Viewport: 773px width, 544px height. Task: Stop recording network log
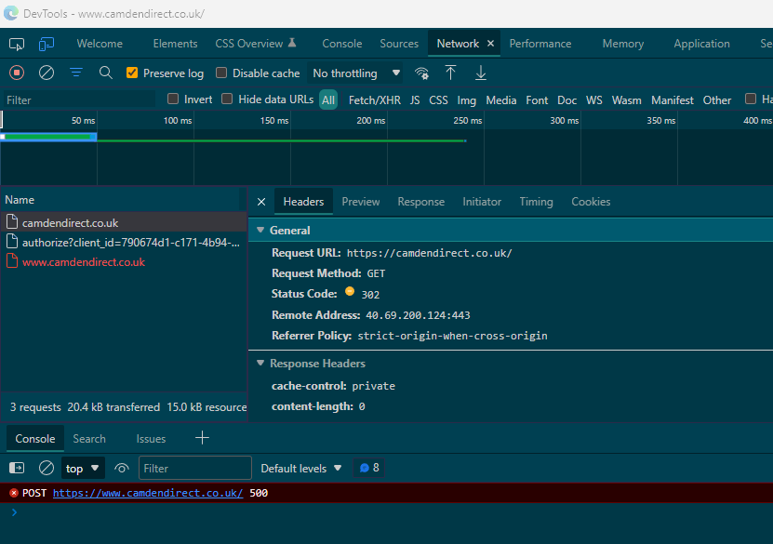click(x=17, y=73)
